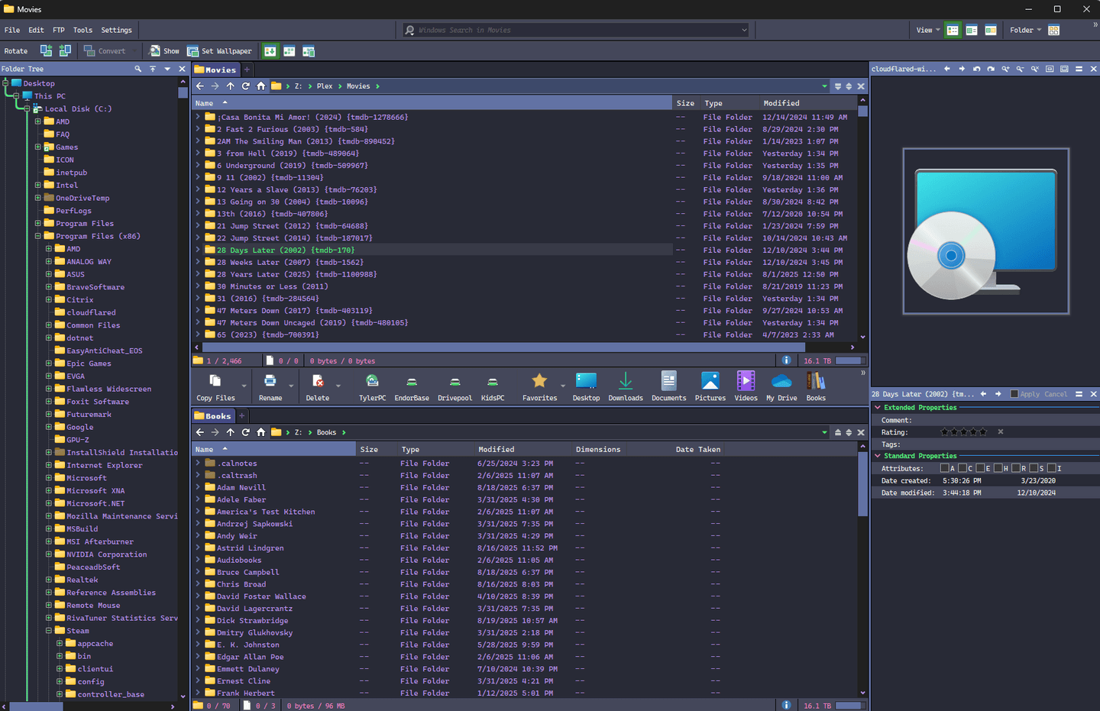
Task: Open the Set Wallpaper tool
Action: click(x=221, y=50)
